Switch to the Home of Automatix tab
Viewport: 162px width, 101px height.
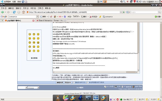coord(51,20)
